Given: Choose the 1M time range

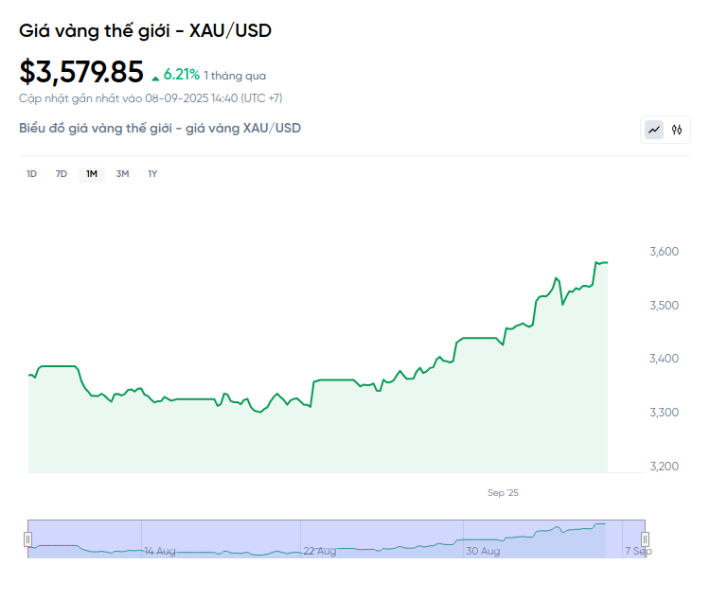Looking at the screenshot, I should pos(92,173).
